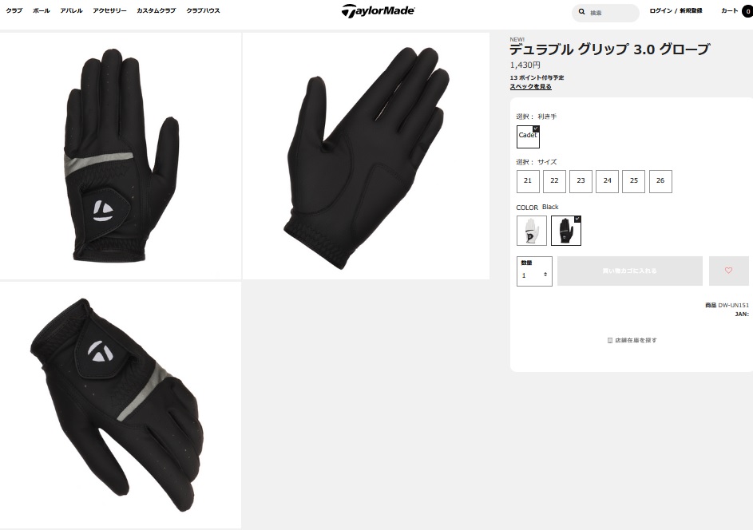
Task: Choose size 21
Action: (528, 181)
